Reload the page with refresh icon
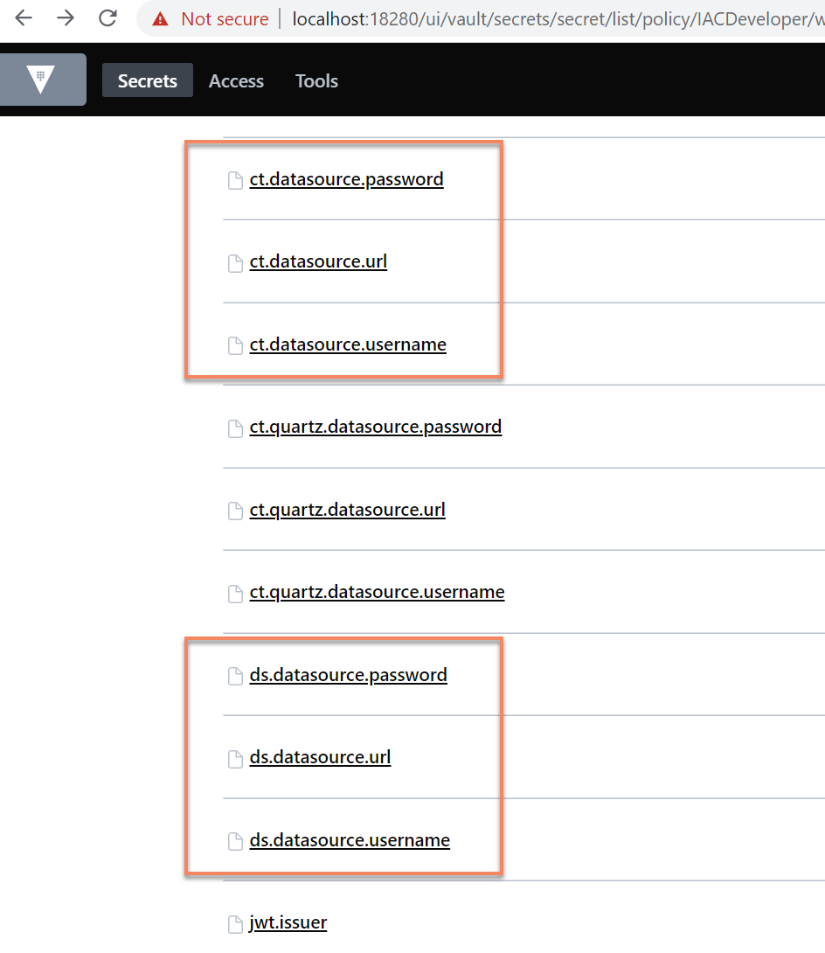 pyautogui.click(x=108, y=18)
